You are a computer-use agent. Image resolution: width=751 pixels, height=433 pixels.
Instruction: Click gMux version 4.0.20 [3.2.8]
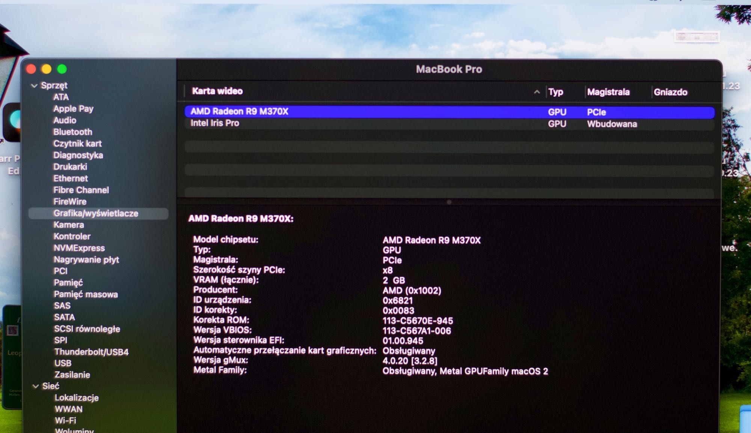click(x=410, y=361)
